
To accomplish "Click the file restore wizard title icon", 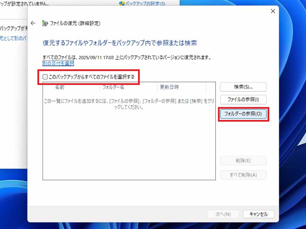I will click(45, 23).
